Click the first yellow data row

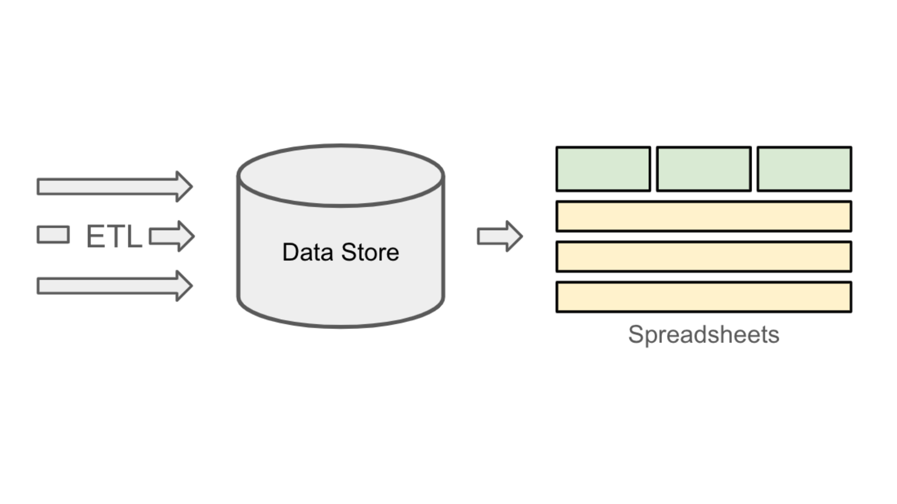(703, 216)
